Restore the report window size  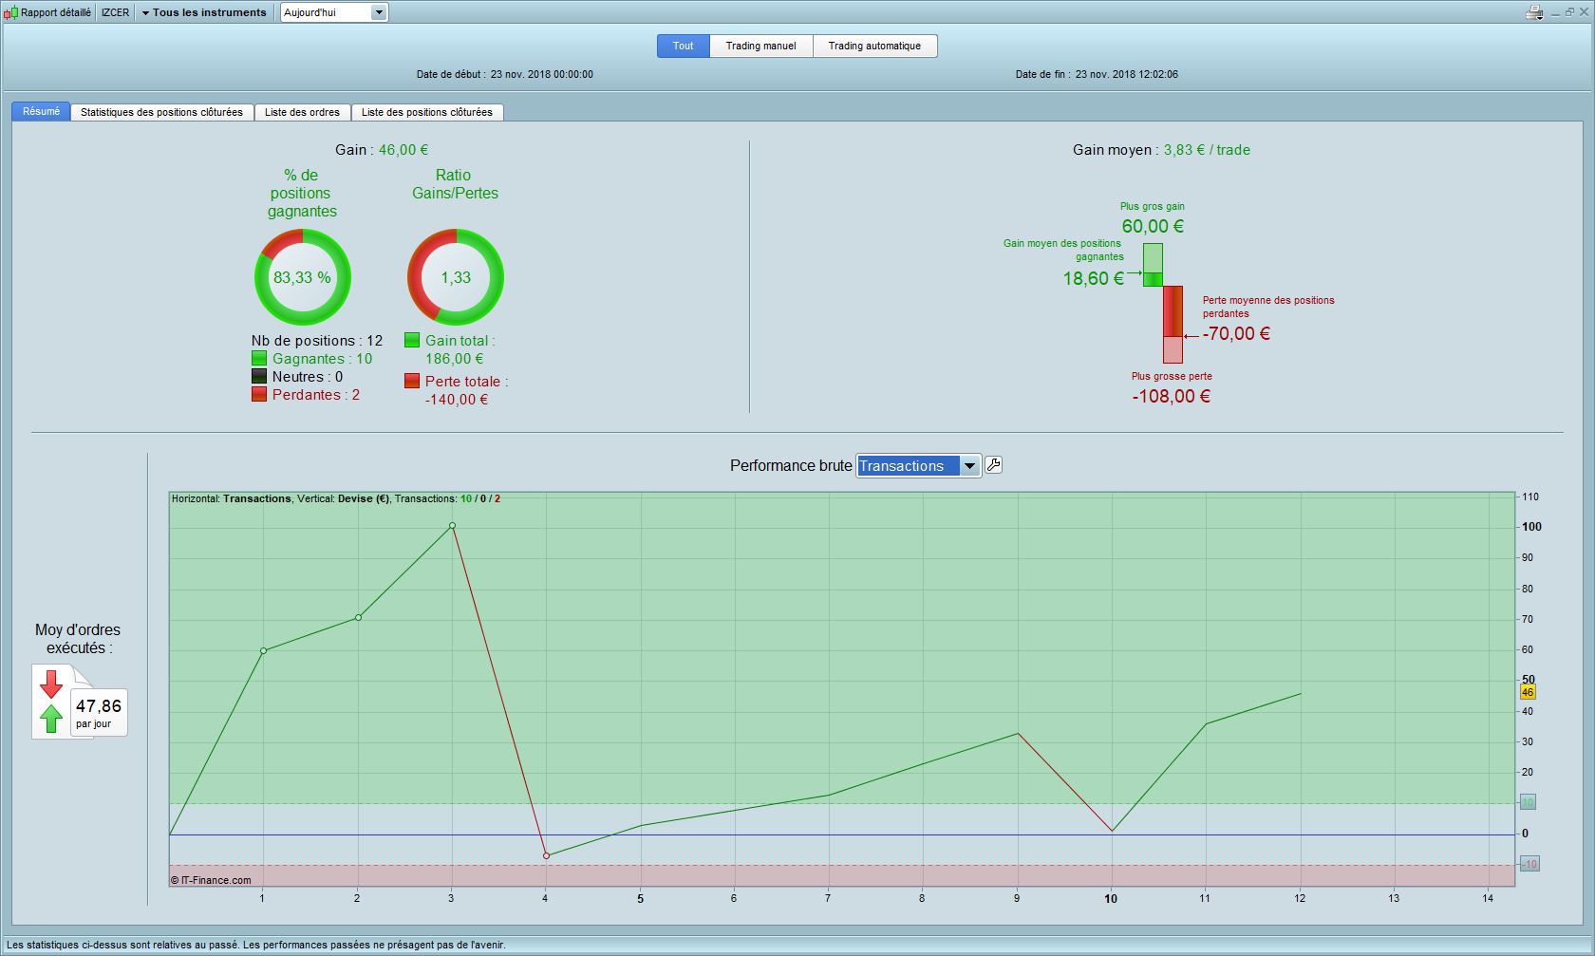[x=1569, y=12]
